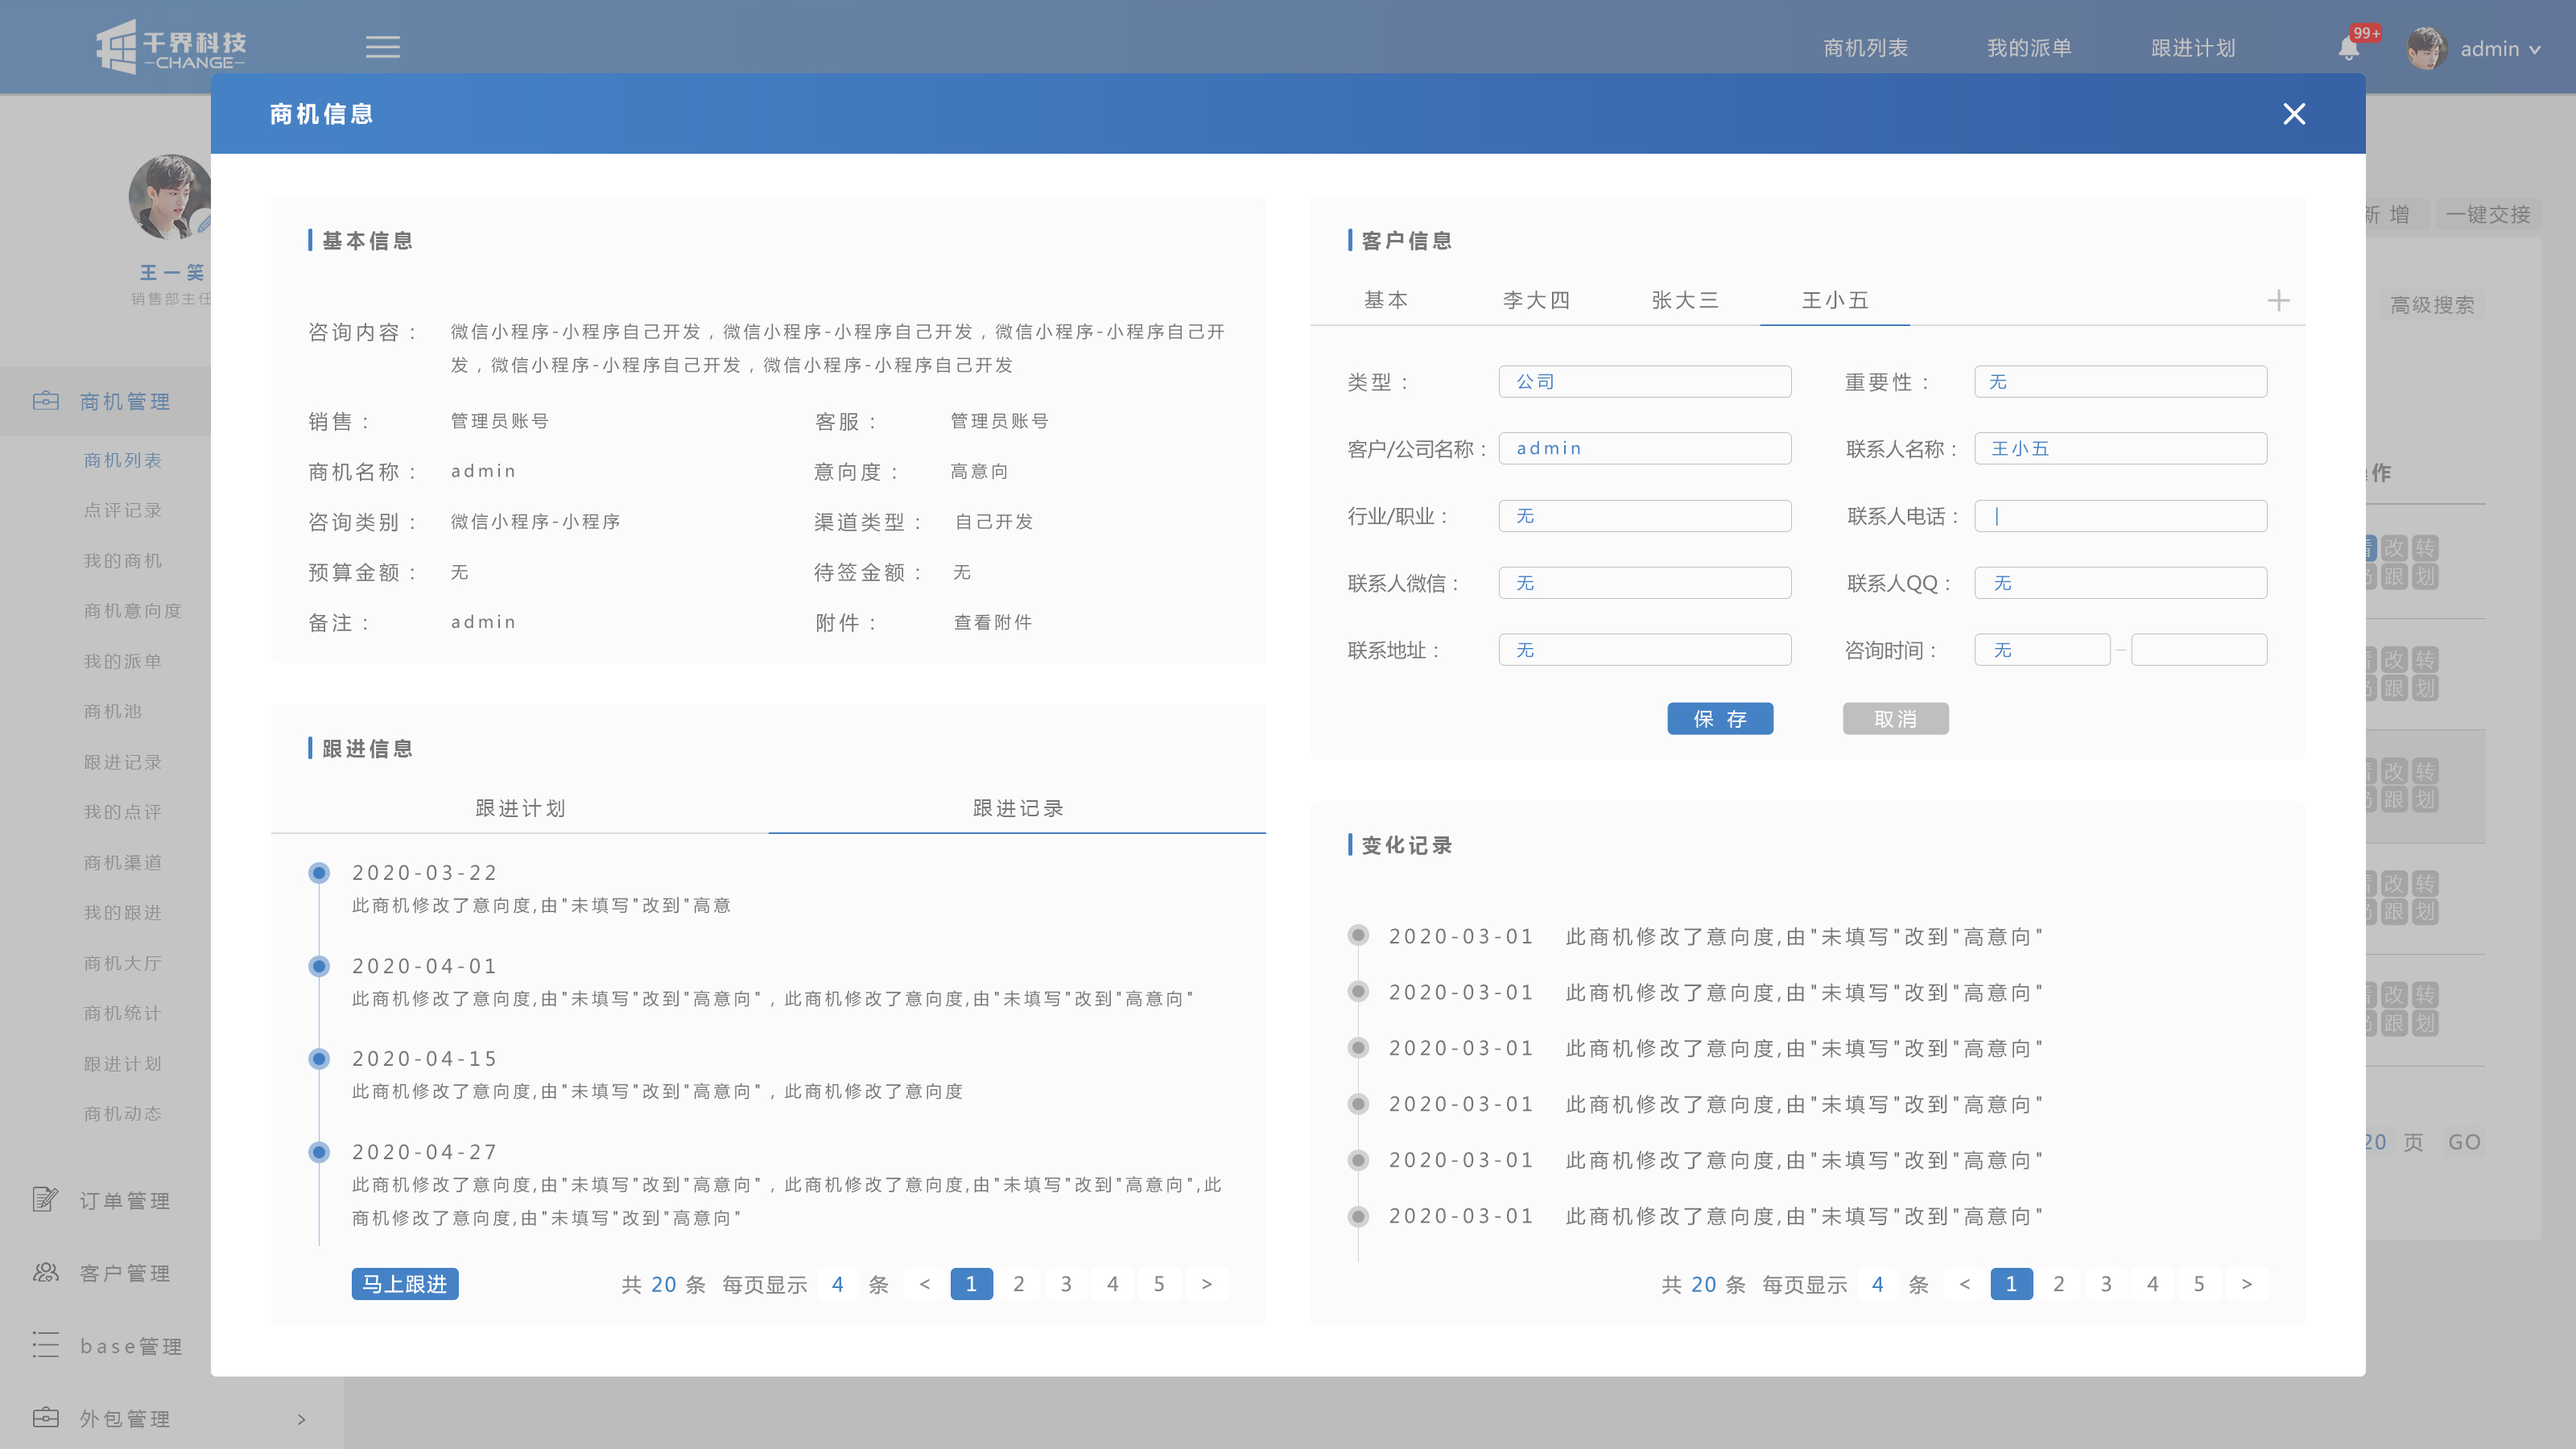Click into 联系人微信 field

click(1644, 583)
